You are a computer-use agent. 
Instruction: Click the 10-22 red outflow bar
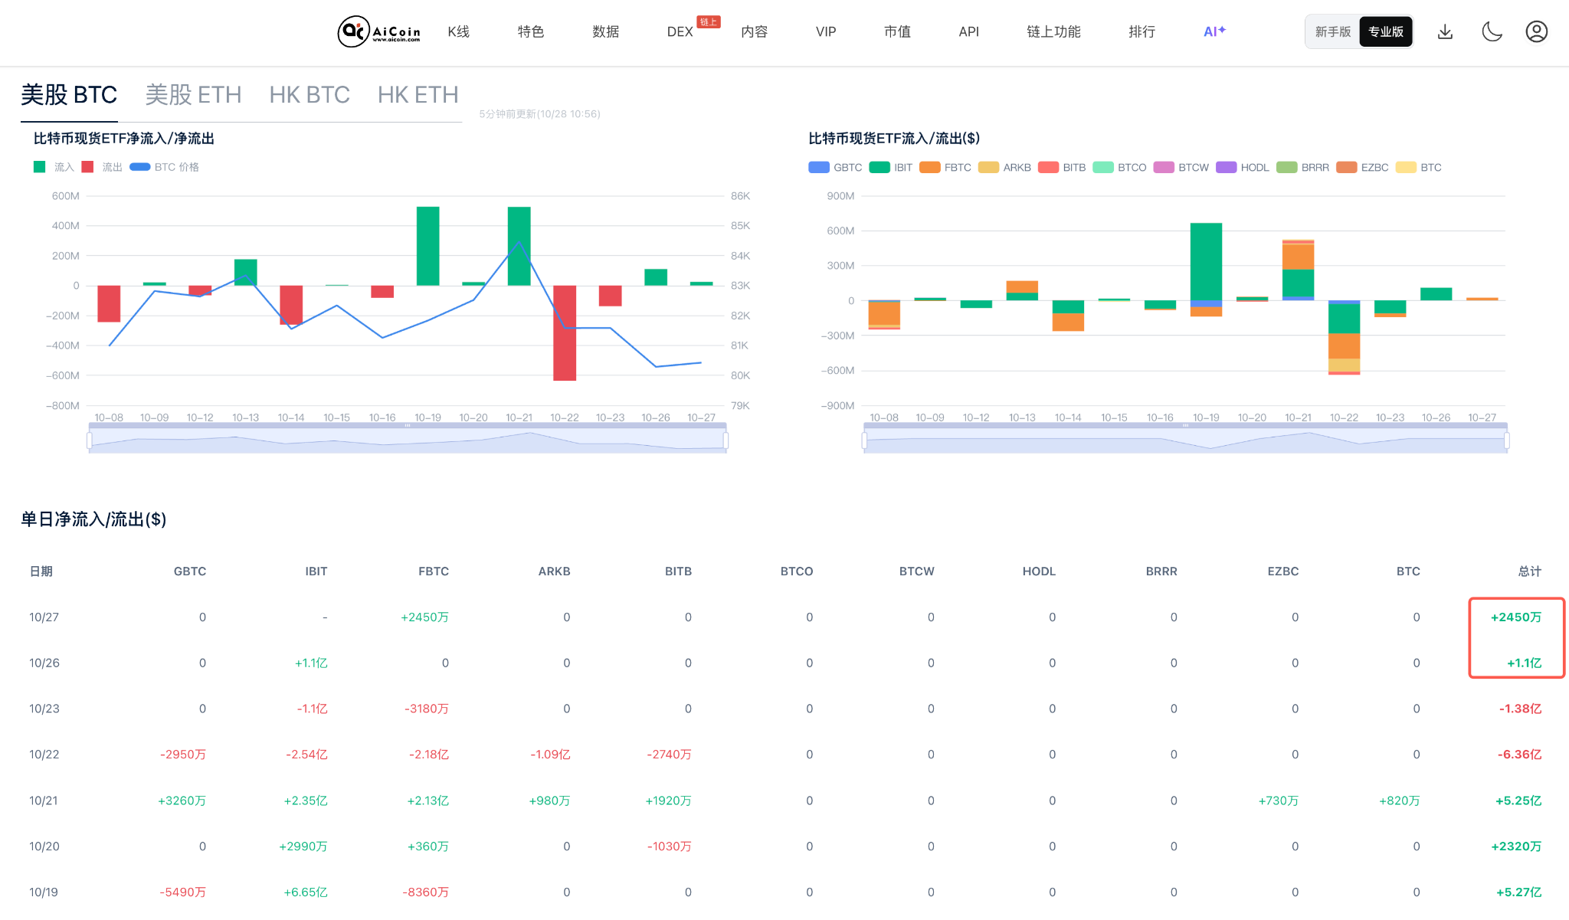pos(565,332)
